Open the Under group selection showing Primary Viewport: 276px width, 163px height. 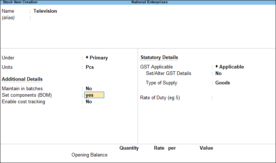click(x=99, y=58)
